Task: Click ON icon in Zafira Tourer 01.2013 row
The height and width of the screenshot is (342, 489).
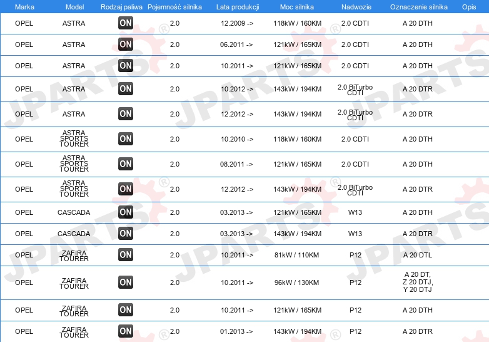Action: tap(126, 331)
